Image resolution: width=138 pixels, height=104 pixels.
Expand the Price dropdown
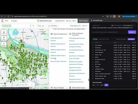41,26
